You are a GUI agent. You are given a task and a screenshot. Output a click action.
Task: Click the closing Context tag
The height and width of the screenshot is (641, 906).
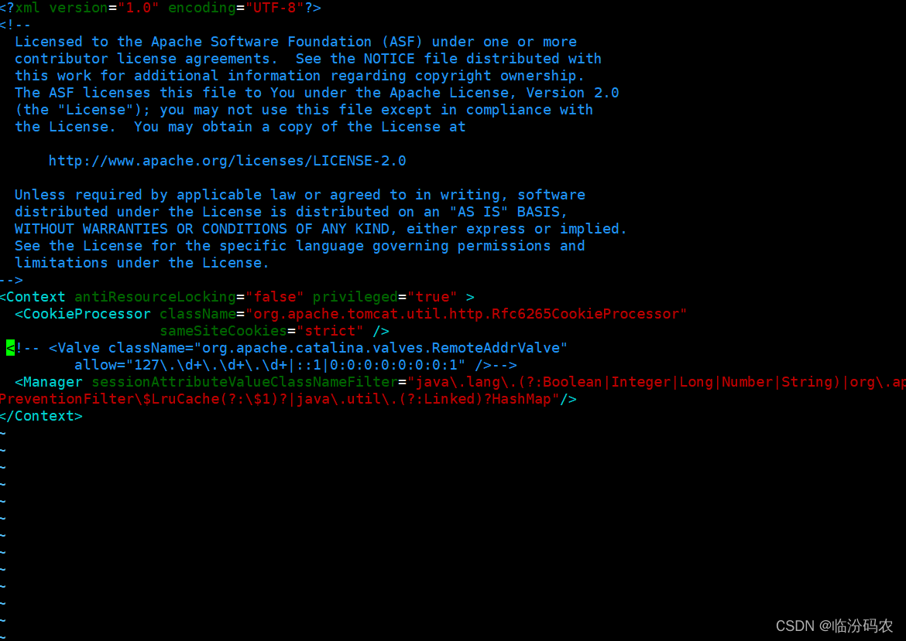pos(41,416)
